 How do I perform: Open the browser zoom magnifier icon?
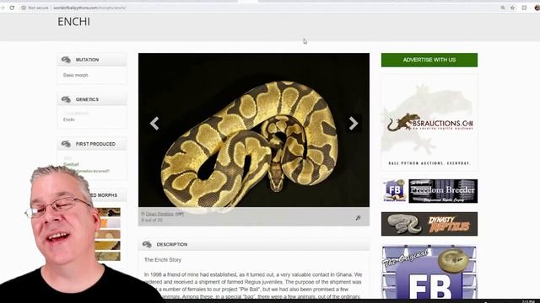click(x=503, y=8)
